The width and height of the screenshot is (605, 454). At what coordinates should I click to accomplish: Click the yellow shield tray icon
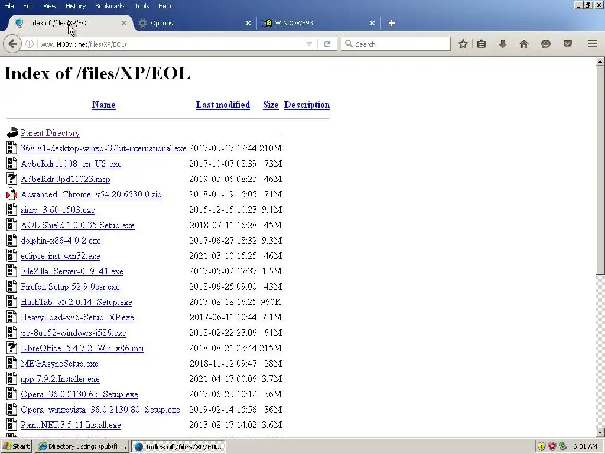pos(541,446)
